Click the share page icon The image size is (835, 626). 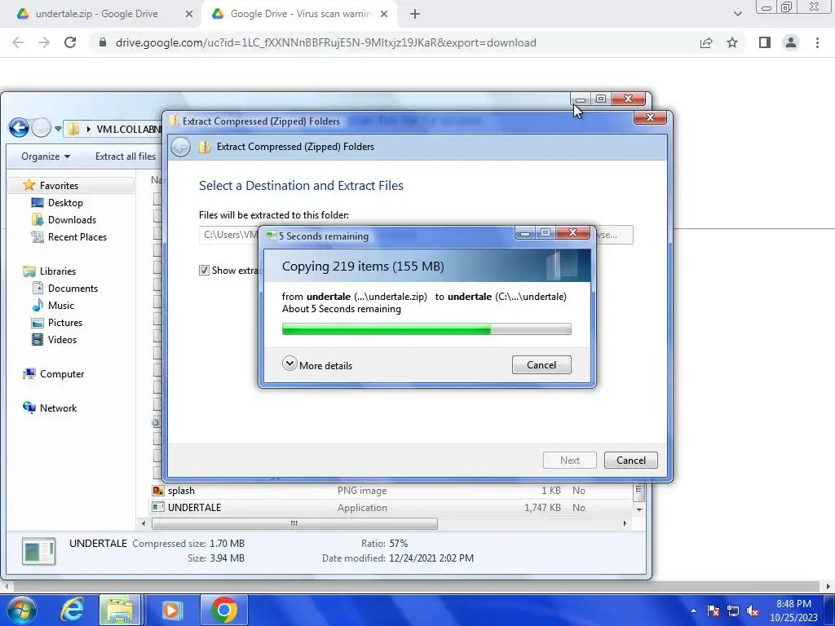pyautogui.click(x=706, y=42)
